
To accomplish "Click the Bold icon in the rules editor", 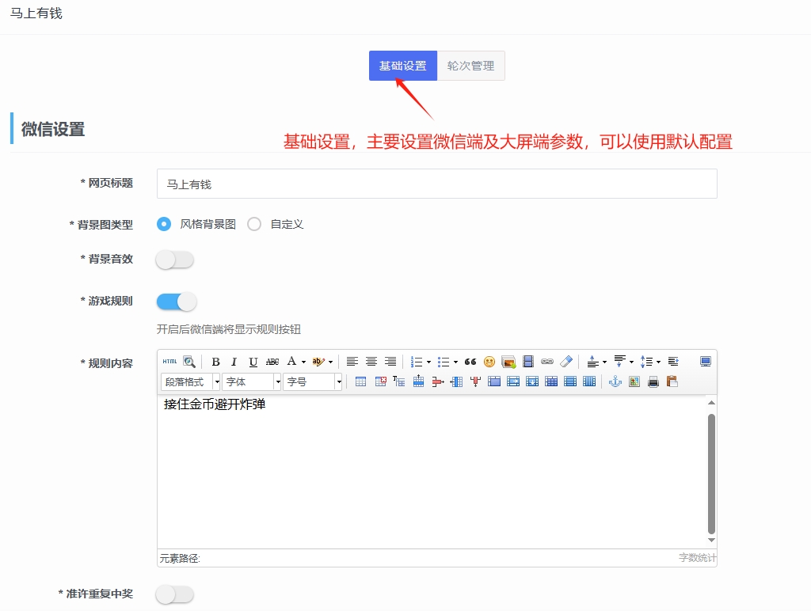I will (x=215, y=362).
